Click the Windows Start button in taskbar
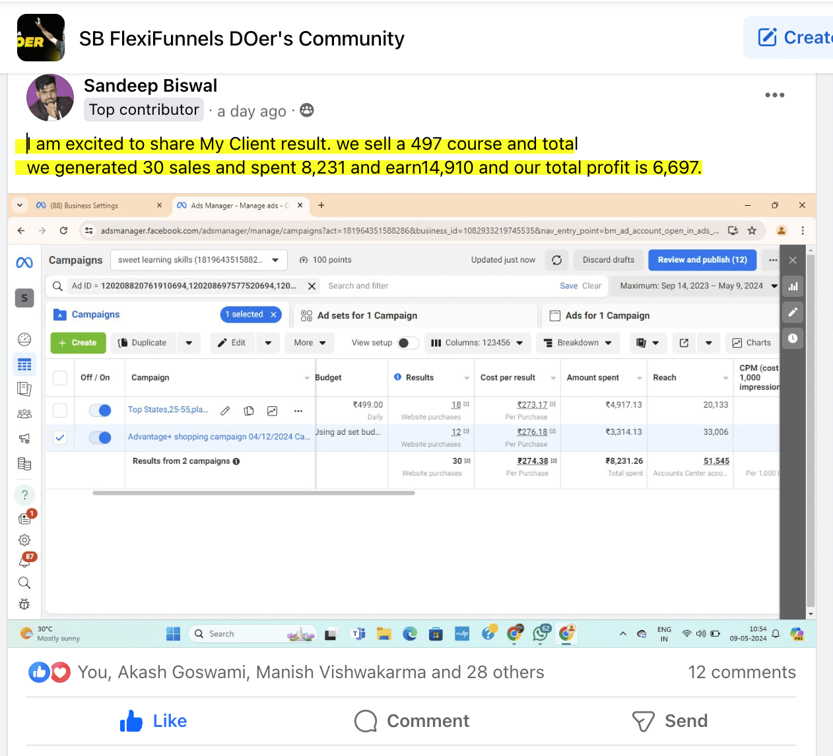 pos(173,634)
